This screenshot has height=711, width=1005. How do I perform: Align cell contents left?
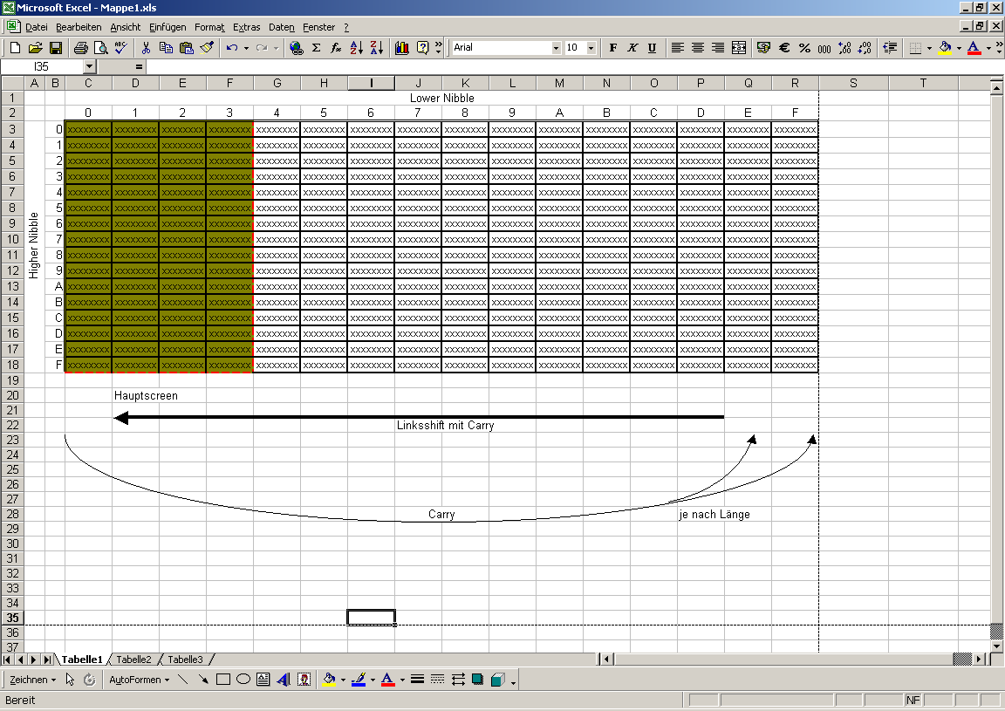(x=678, y=47)
